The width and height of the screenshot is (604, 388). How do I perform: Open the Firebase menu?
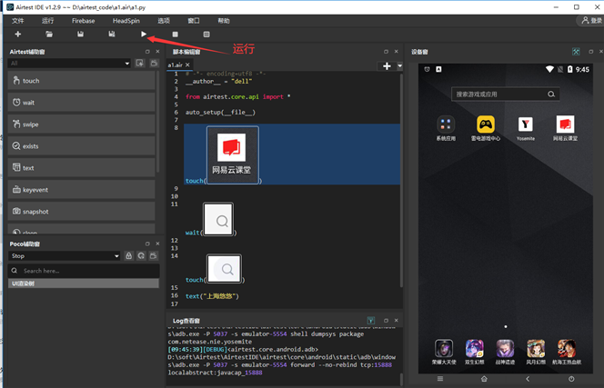click(83, 19)
